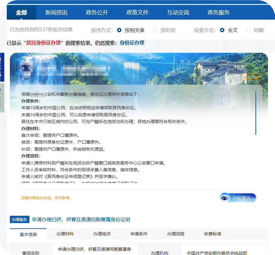Open the 互动交流 tab
The height and width of the screenshot is (255, 275).
point(178,13)
